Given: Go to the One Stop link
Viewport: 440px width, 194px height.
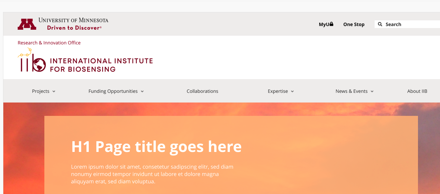Looking at the screenshot, I should pyautogui.click(x=354, y=24).
